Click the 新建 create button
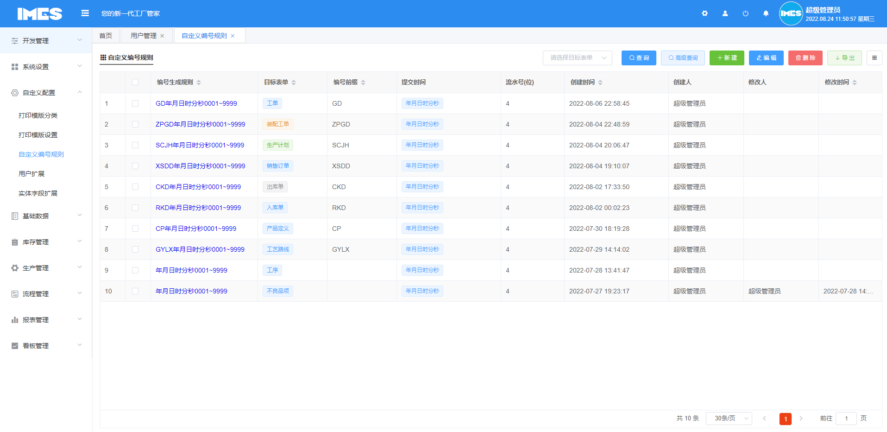 [x=727, y=58]
